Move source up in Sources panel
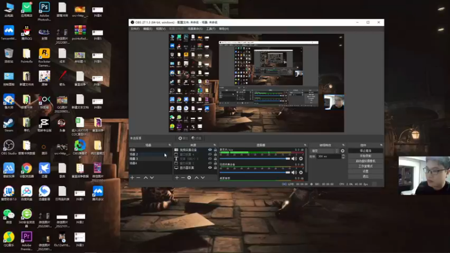 196,178
